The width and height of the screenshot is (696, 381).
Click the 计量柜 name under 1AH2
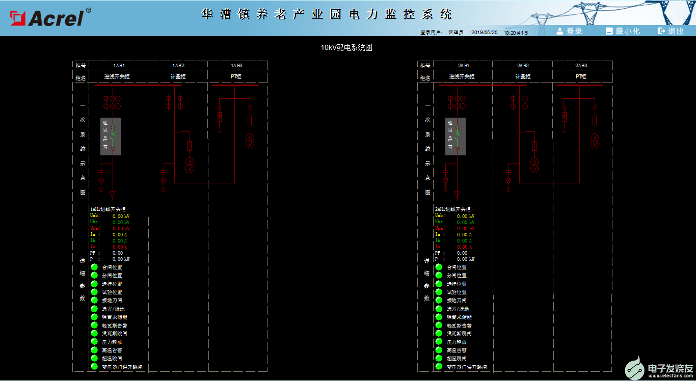178,77
